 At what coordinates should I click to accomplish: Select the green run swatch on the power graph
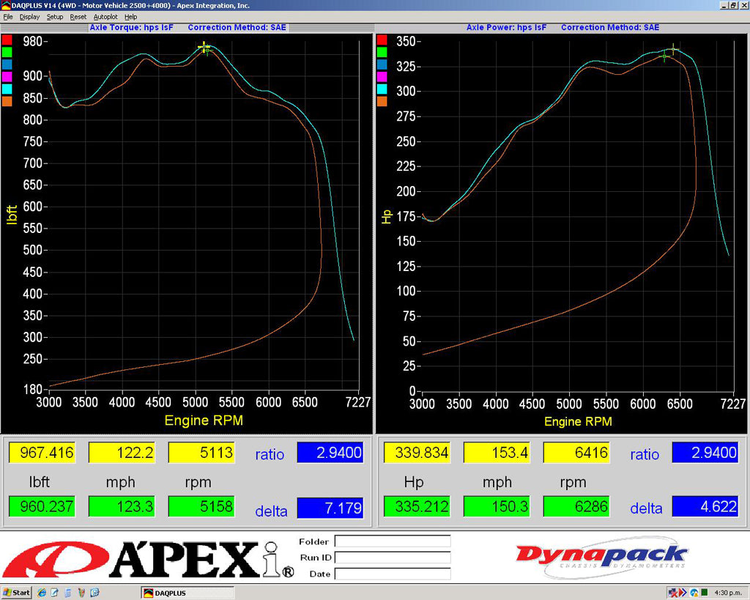[382, 51]
